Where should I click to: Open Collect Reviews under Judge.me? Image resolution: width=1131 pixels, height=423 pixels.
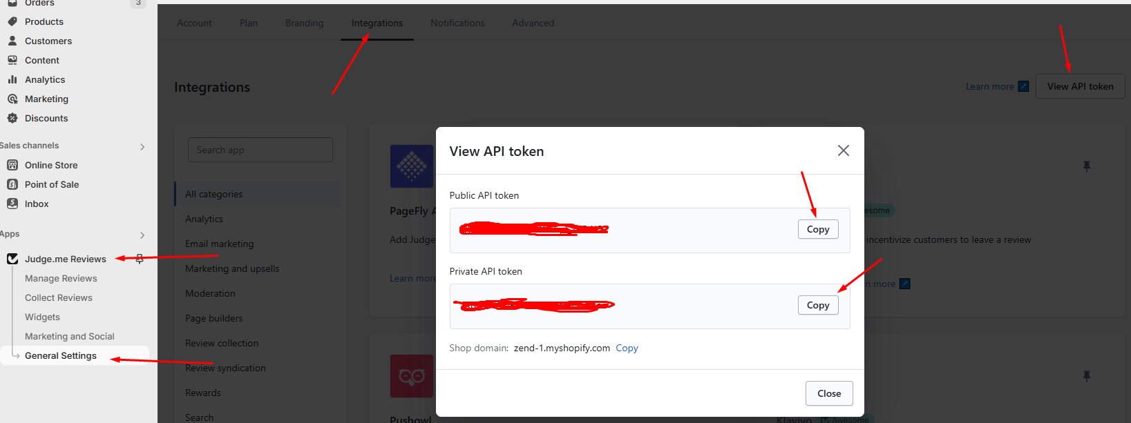tap(59, 297)
